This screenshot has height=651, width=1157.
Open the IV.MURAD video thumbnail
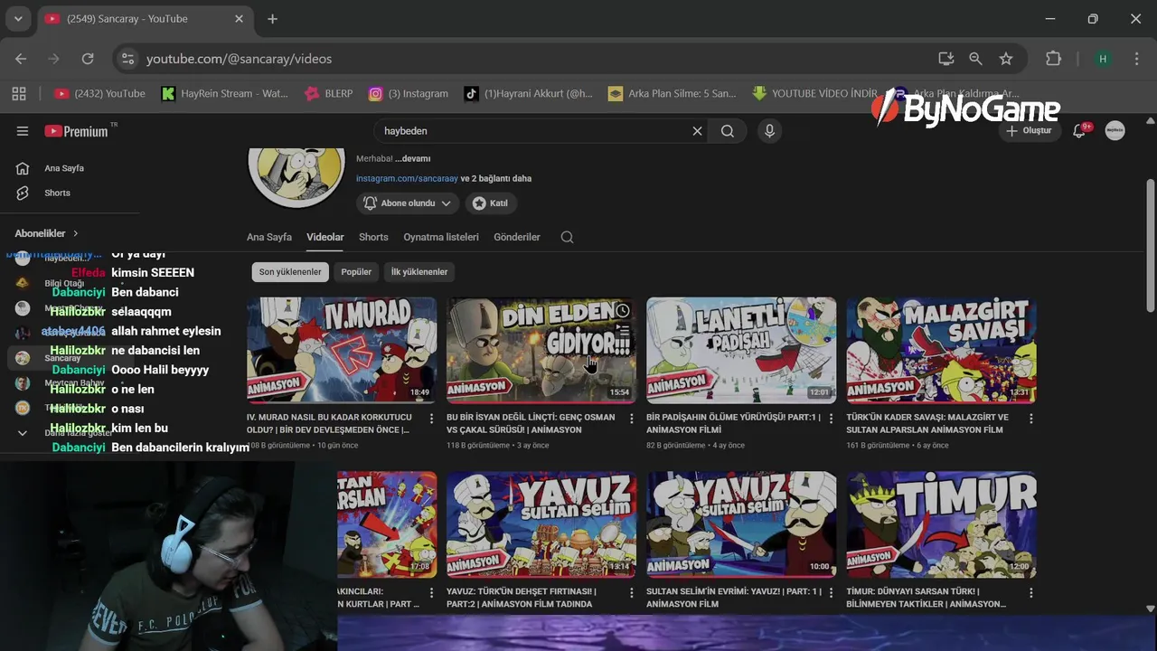(342, 350)
